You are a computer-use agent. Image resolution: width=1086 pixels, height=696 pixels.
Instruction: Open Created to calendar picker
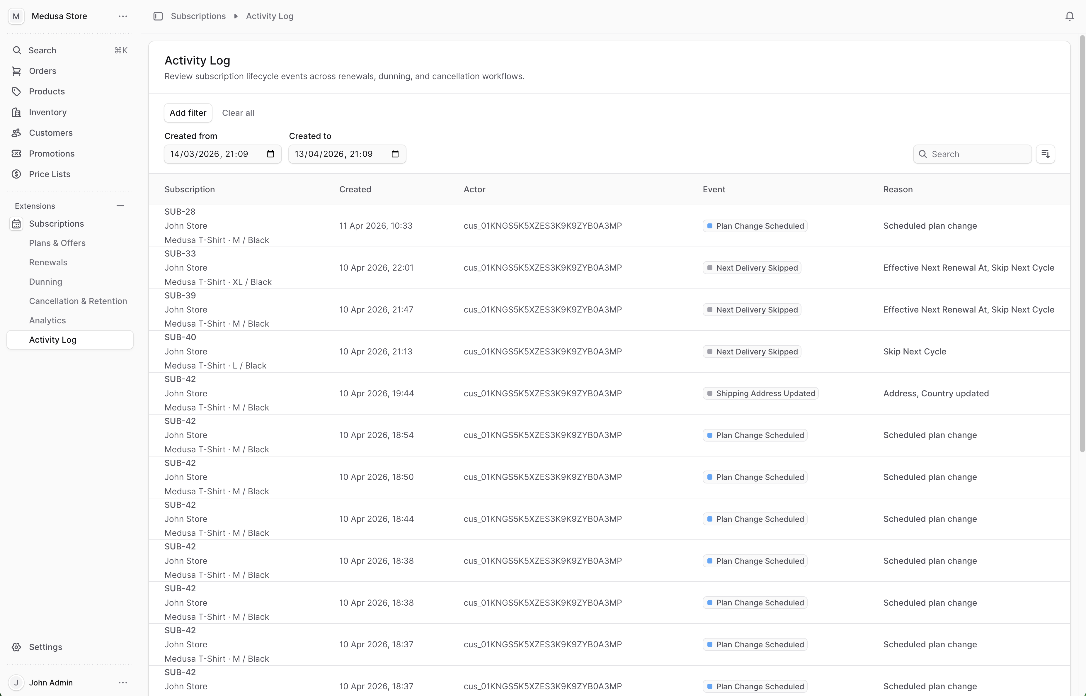(x=395, y=154)
